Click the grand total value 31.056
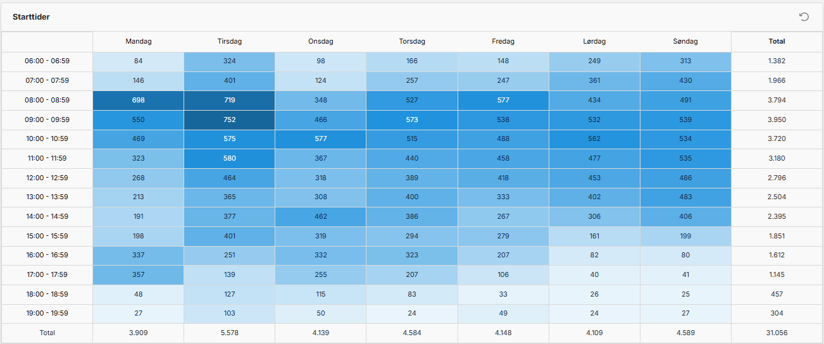The image size is (824, 344). [777, 333]
